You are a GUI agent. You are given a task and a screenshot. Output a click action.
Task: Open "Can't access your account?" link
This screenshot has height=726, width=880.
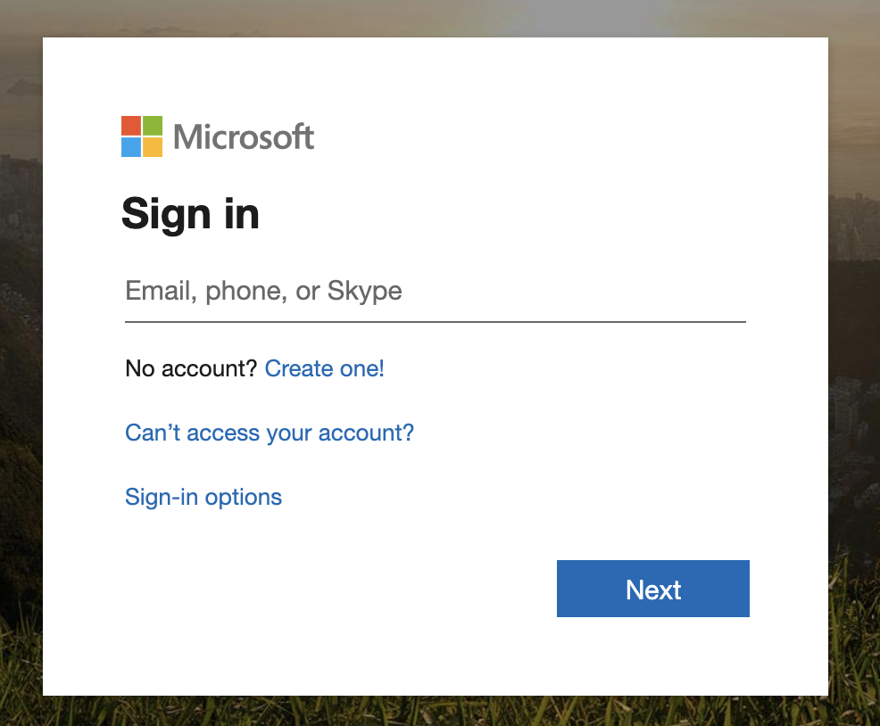coord(270,433)
